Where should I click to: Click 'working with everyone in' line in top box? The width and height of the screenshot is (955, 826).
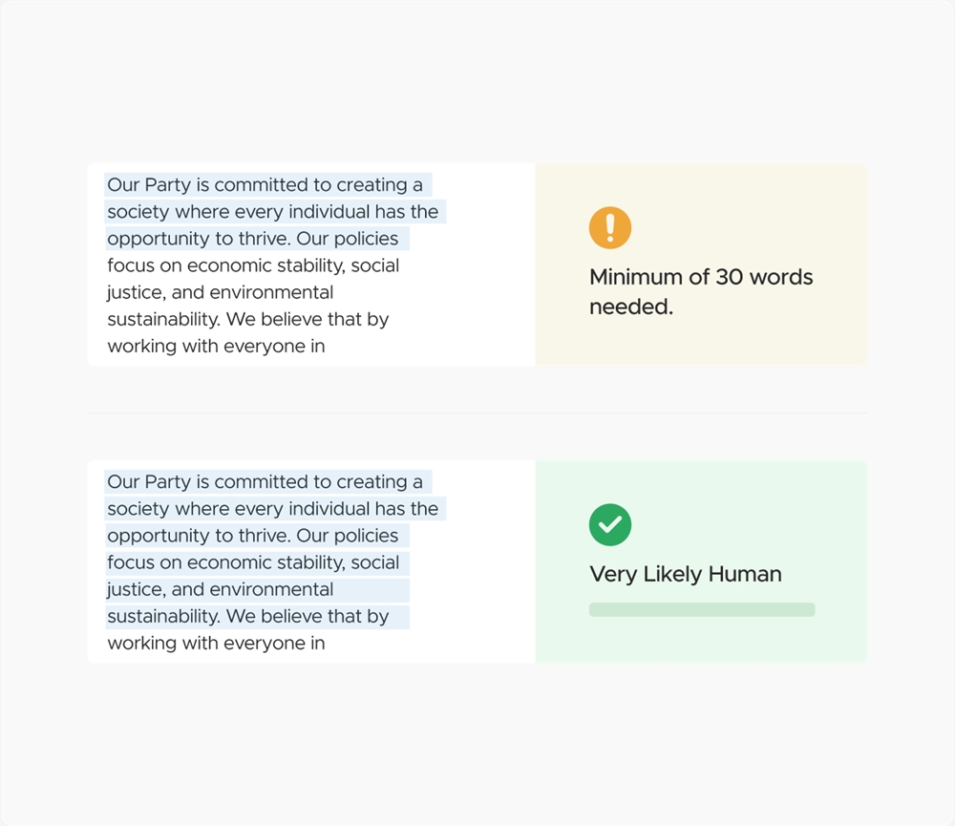[x=216, y=346]
